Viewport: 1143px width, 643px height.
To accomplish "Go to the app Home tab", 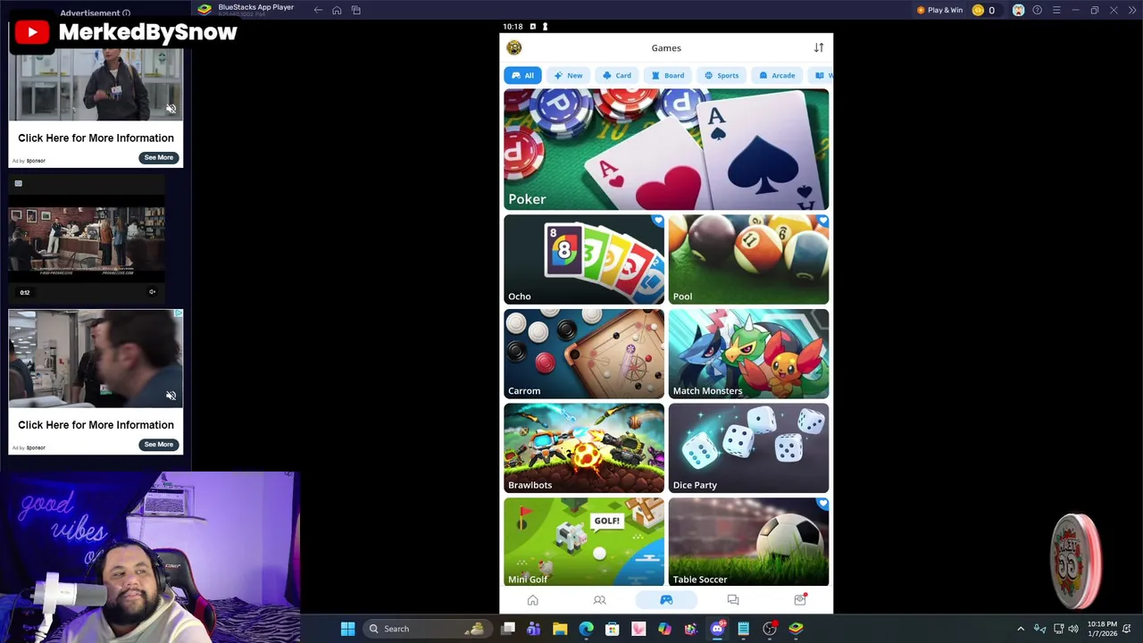I will [x=533, y=600].
